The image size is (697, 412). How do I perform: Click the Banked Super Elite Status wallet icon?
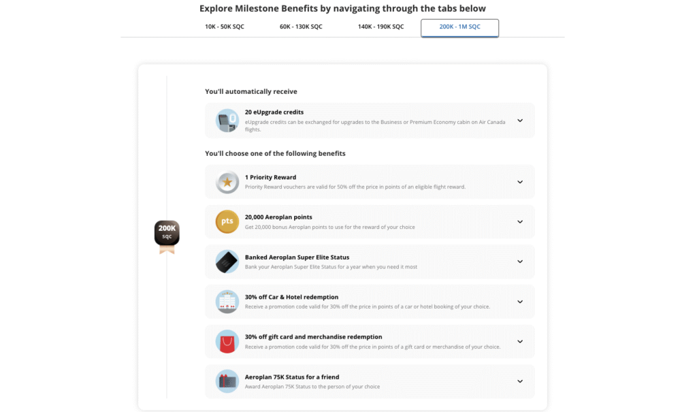point(227,262)
